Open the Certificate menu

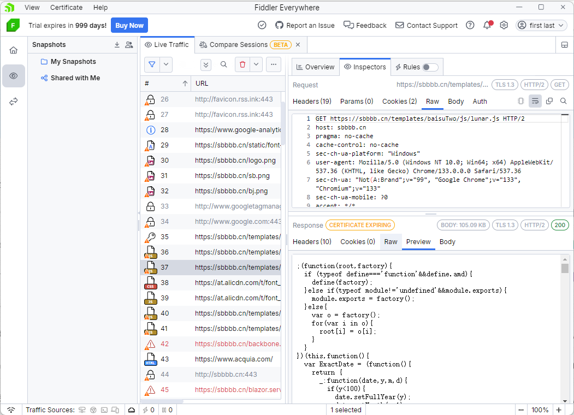click(x=66, y=7)
